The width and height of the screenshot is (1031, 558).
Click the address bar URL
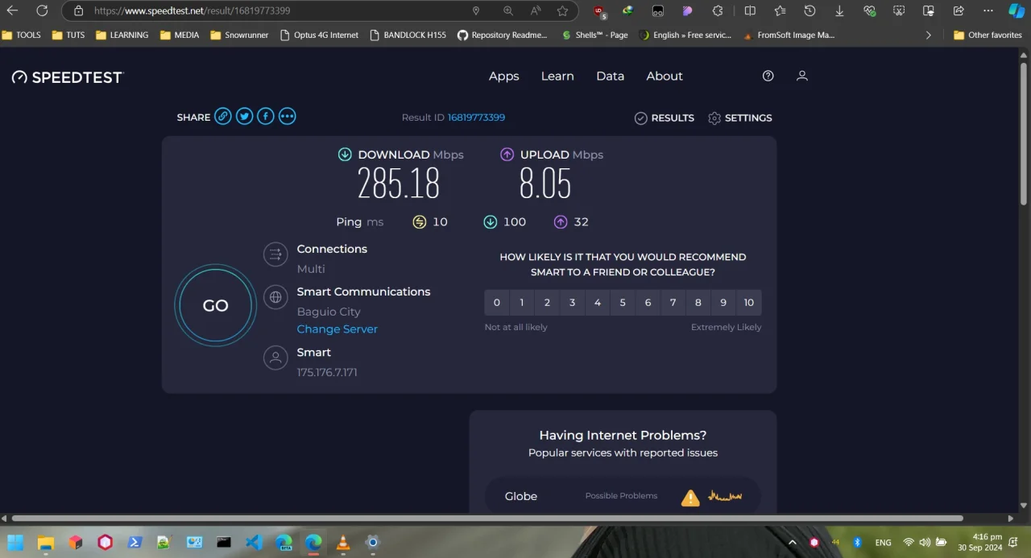pos(192,11)
